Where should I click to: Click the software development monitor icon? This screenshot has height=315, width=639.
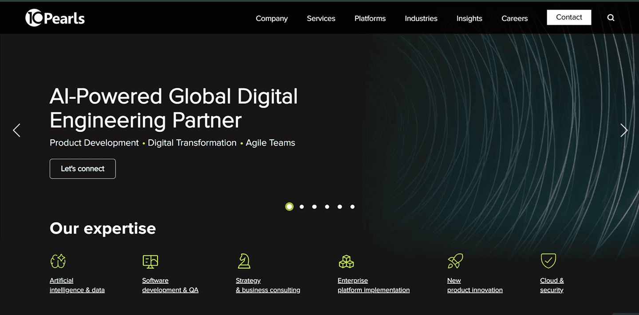pos(150,261)
